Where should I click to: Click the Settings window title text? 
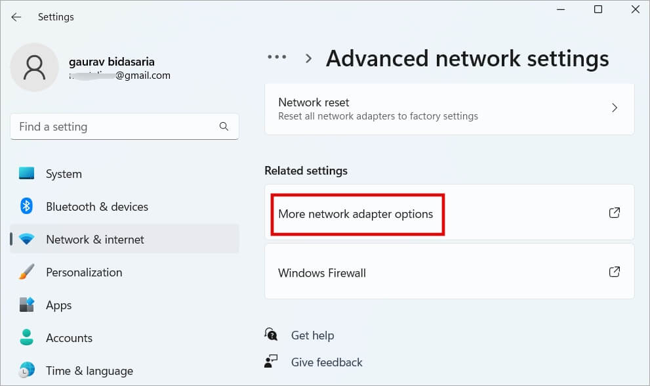(x=56, y=17)
